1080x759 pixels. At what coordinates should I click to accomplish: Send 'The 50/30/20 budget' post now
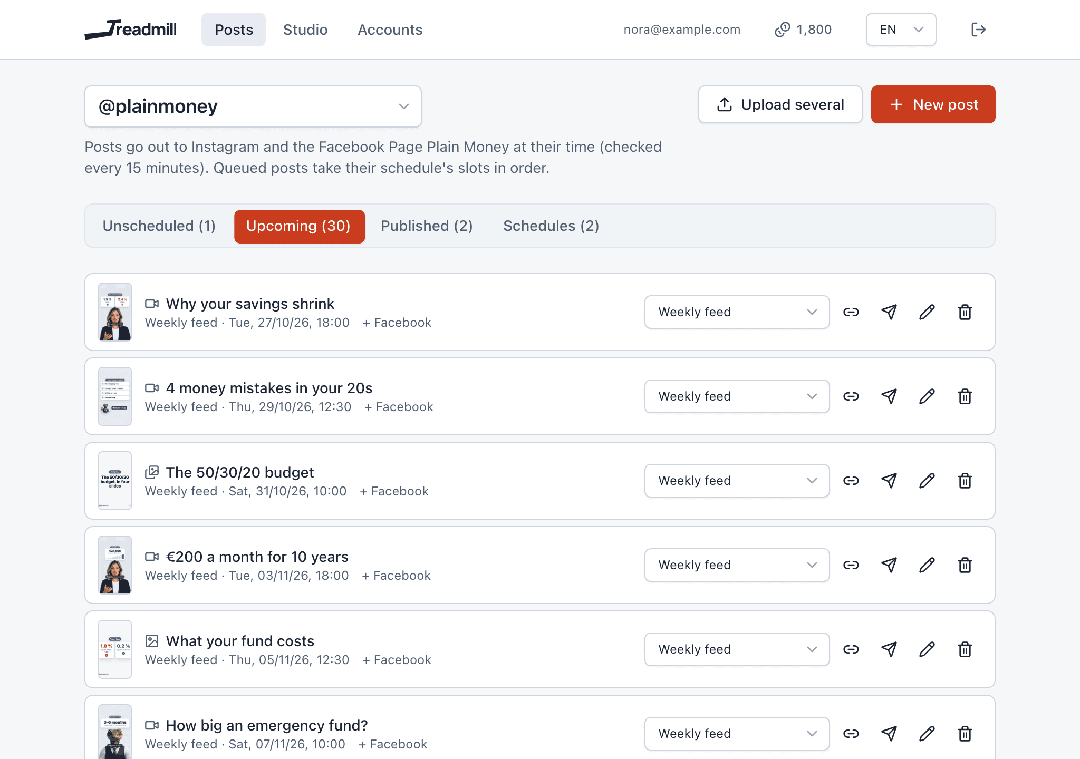click(889, 481)
